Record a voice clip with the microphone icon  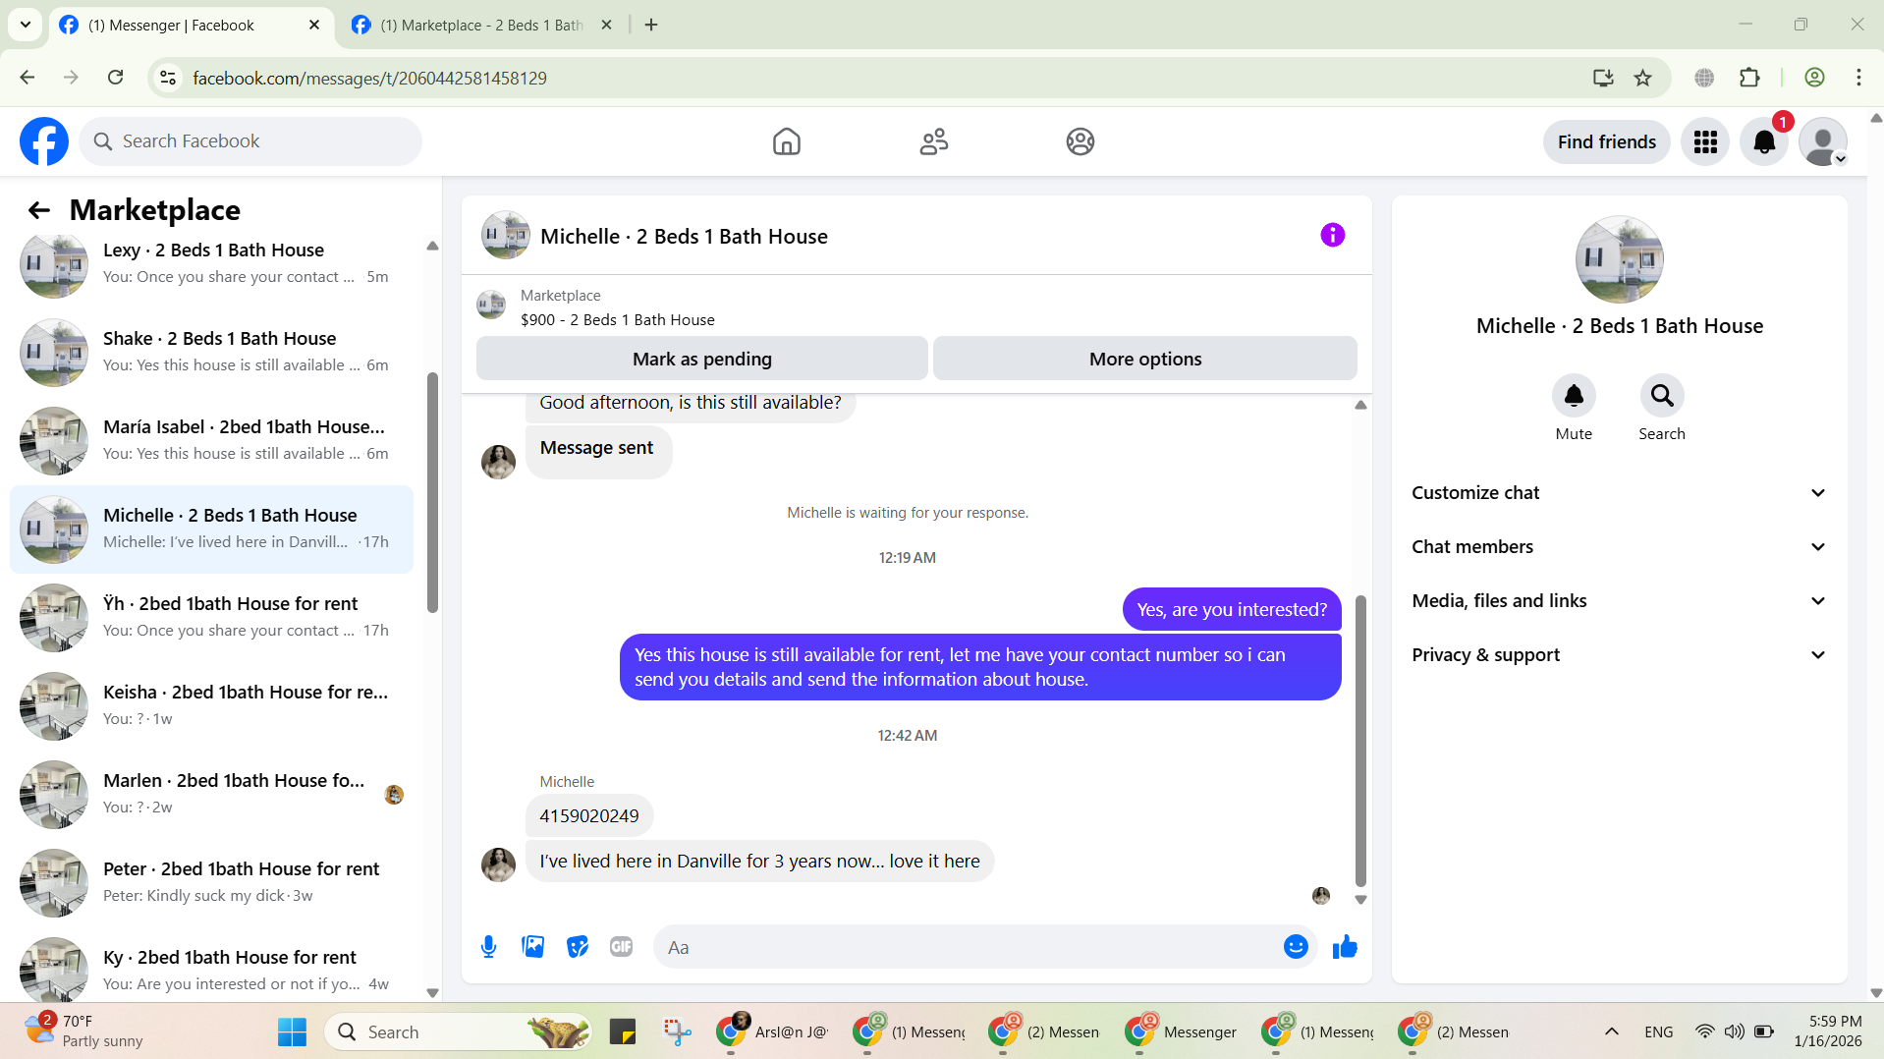488,947
